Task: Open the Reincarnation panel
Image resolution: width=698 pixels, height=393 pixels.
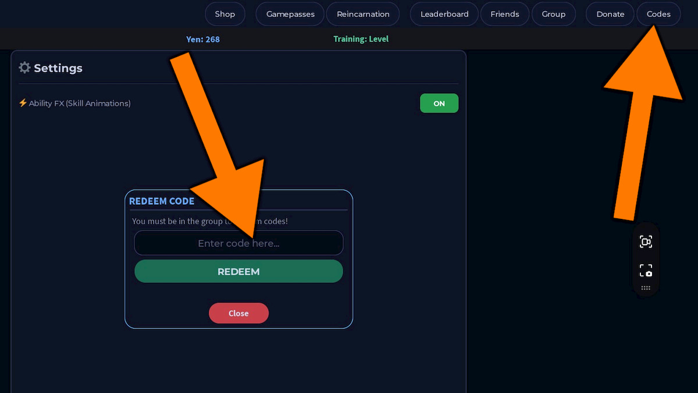Action: [x=363, y=14]
